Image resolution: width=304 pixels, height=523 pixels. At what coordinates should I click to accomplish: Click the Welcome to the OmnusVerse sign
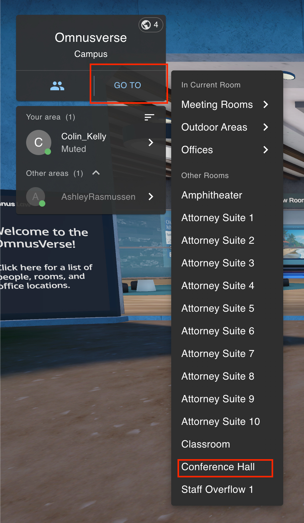47,258
